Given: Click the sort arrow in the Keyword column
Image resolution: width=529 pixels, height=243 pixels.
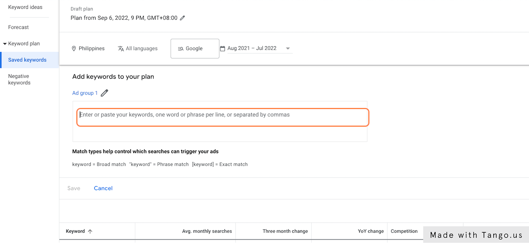Looking at the screenshot, I should click(90, 231).
